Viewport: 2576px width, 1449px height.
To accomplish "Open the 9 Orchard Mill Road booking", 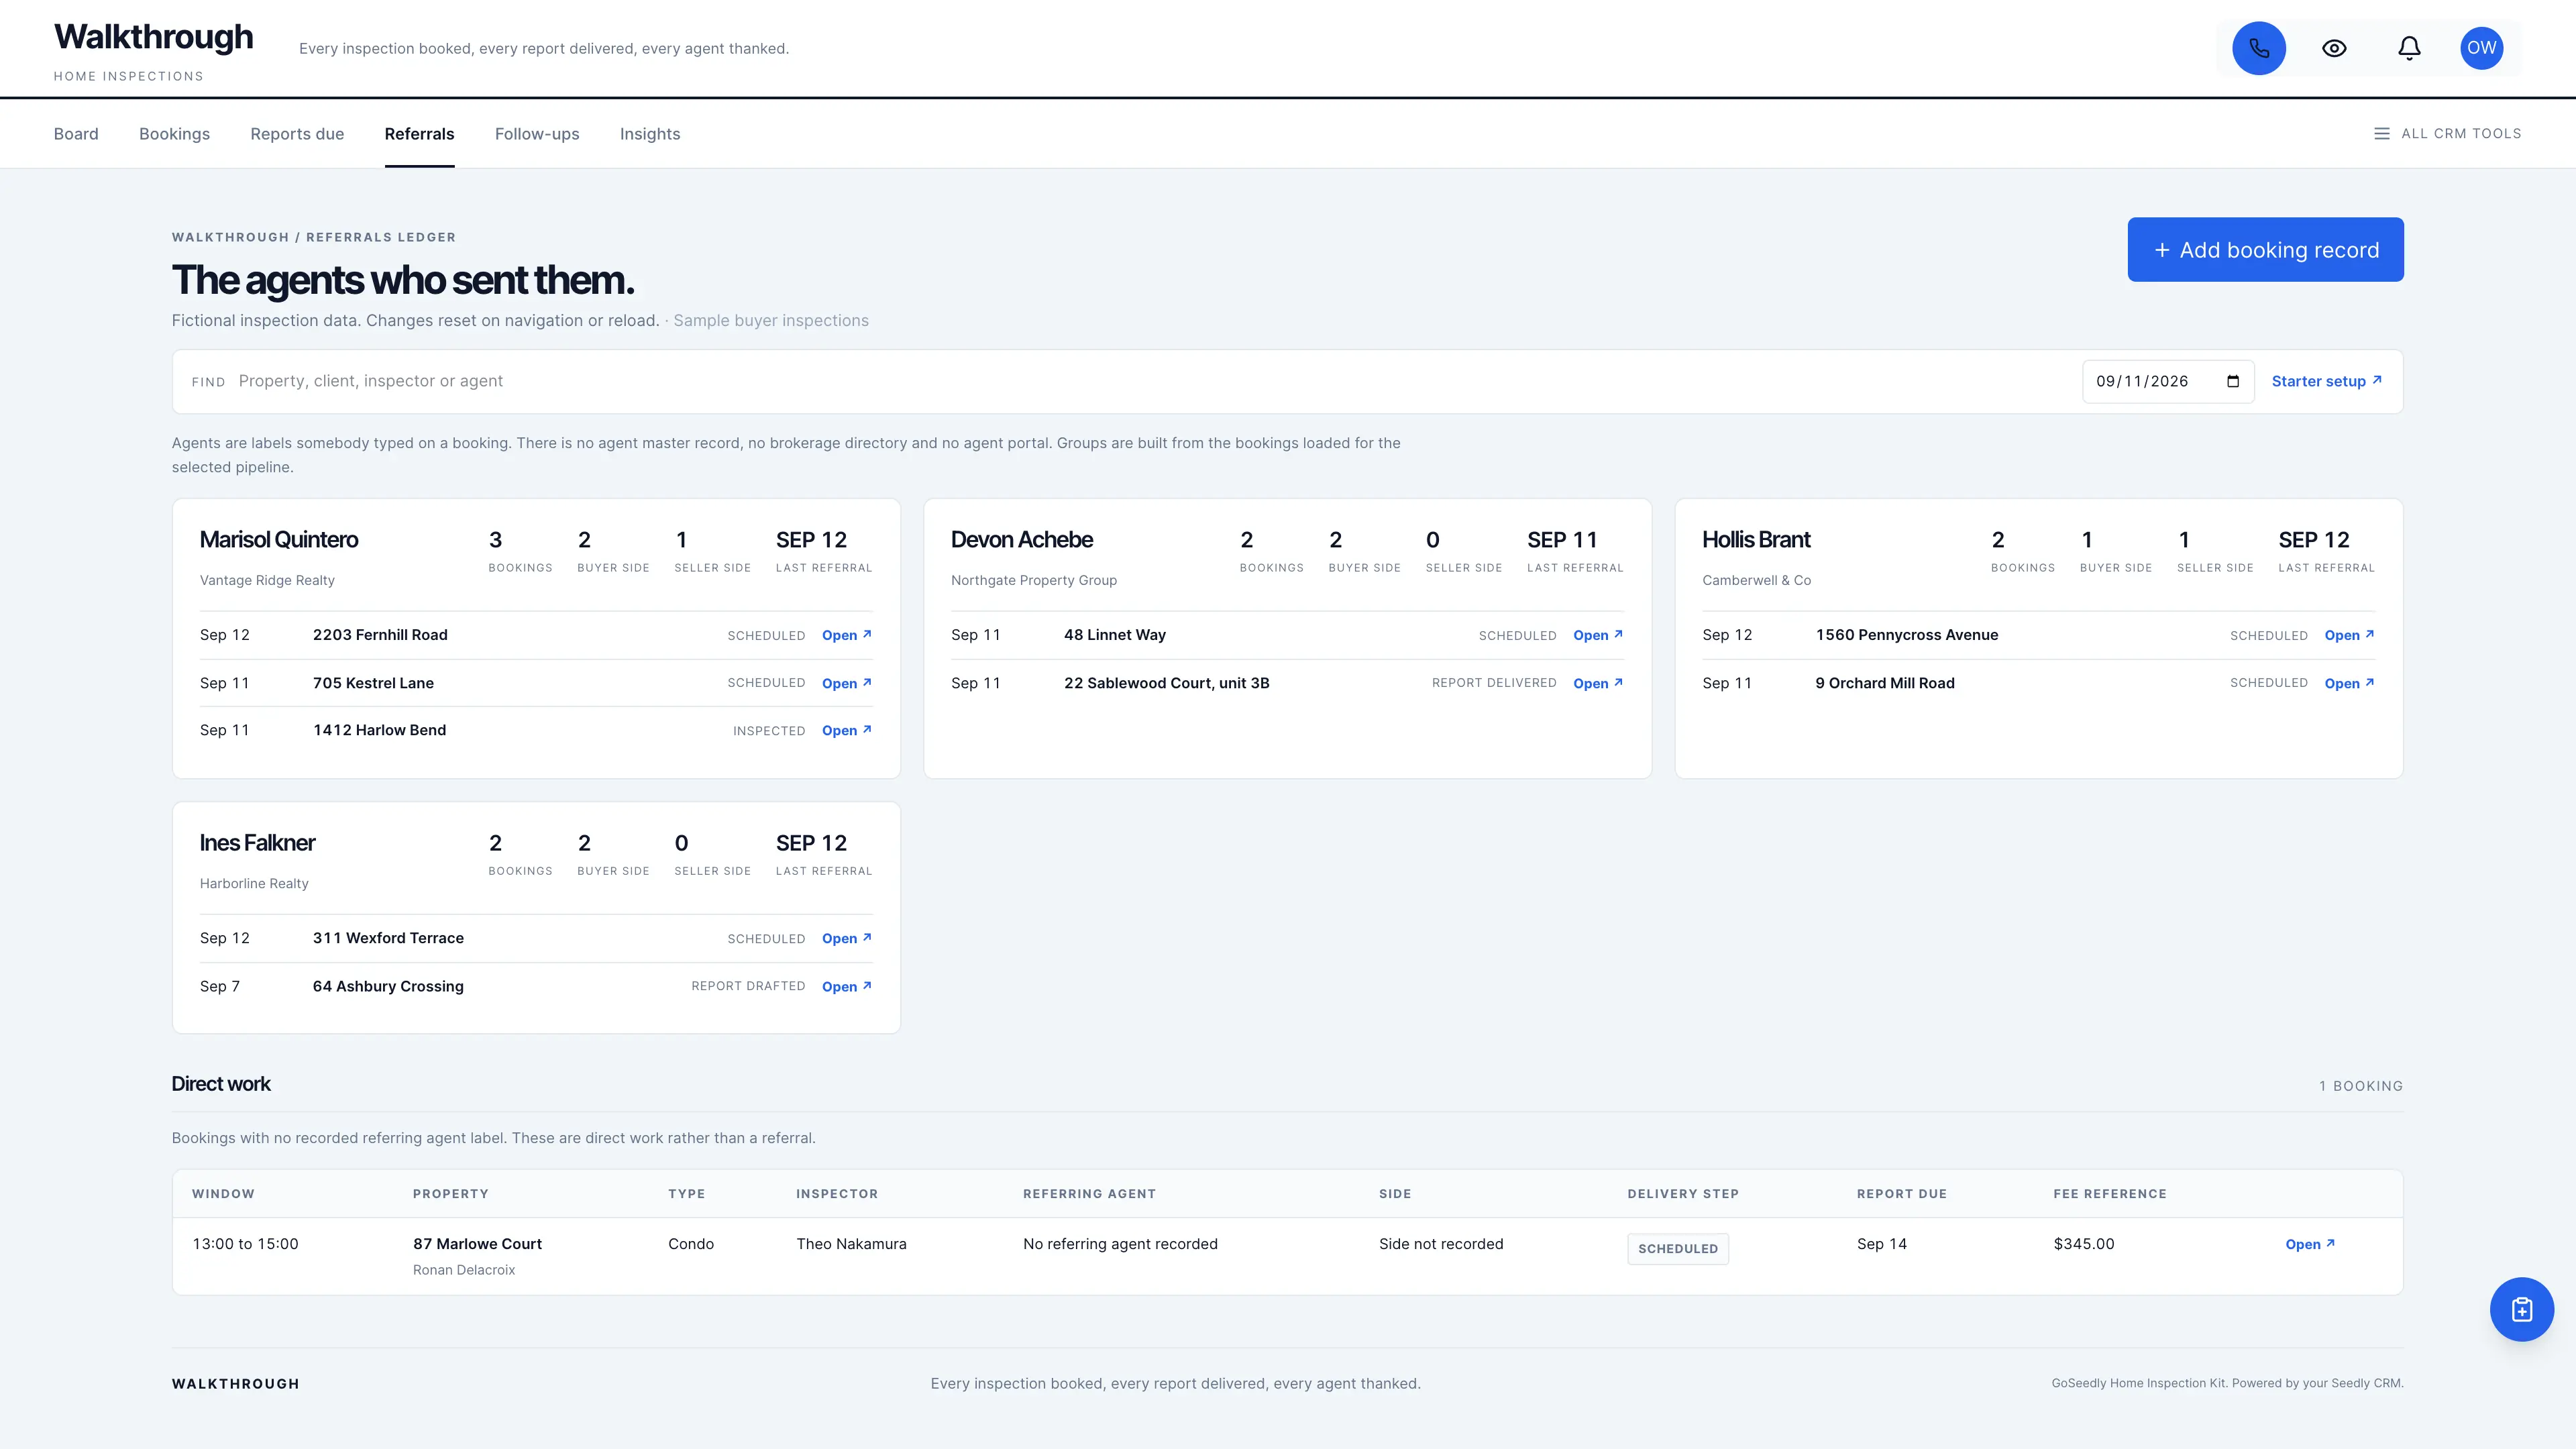I will (2348, 683).
